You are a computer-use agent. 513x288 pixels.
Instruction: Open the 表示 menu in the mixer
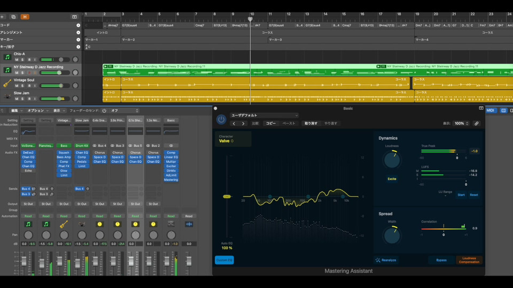tap(59, 110)
